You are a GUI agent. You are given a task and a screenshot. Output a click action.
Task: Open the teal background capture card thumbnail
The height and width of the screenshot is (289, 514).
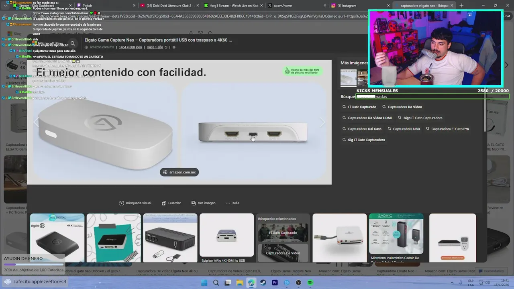click(114, 238)
